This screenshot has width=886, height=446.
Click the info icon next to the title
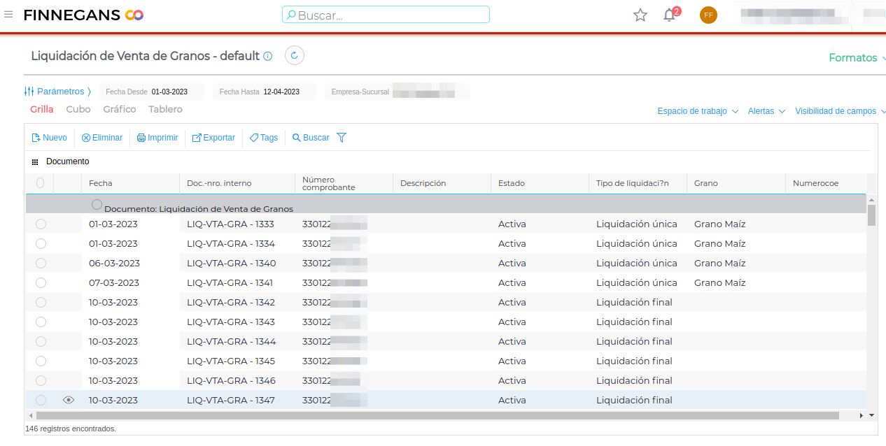pos(268,56)
